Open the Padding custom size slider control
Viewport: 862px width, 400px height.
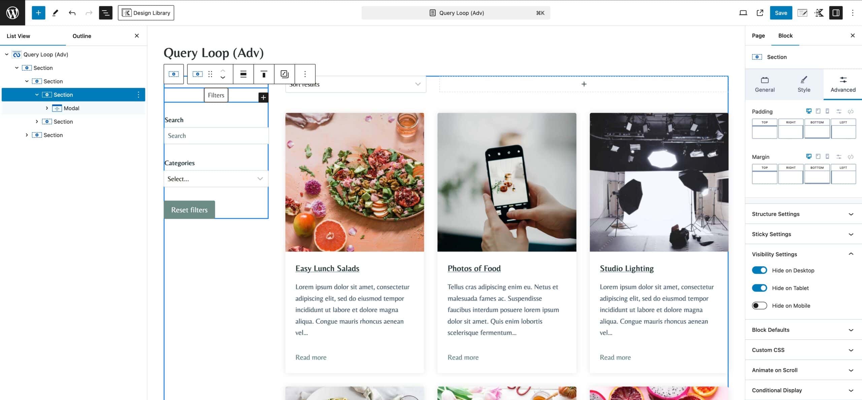(x=838, y=111)
